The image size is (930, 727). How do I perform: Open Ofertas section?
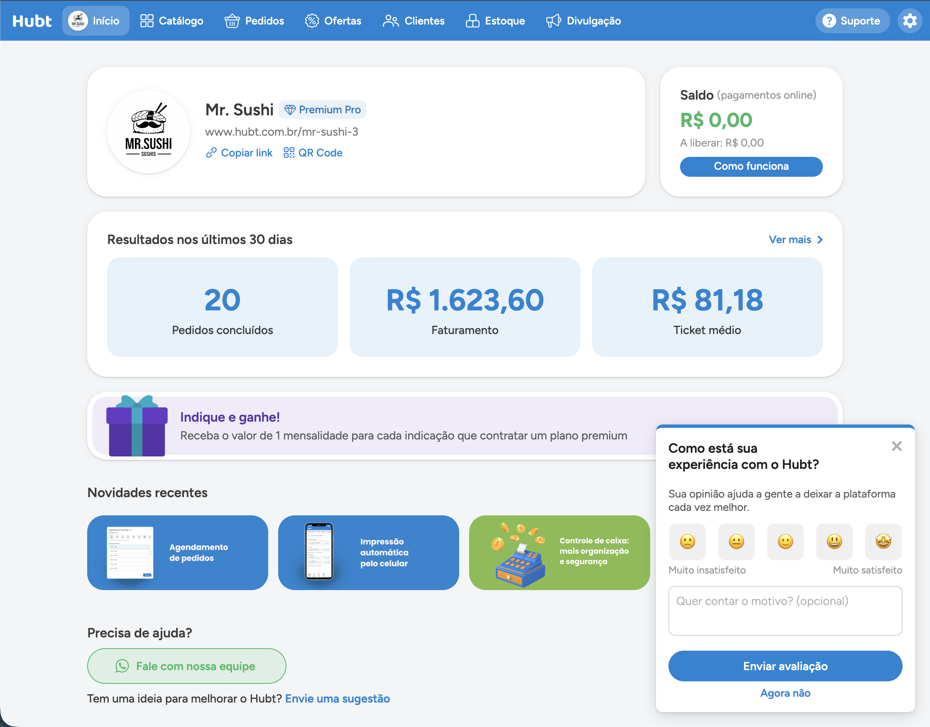(333, 21)
